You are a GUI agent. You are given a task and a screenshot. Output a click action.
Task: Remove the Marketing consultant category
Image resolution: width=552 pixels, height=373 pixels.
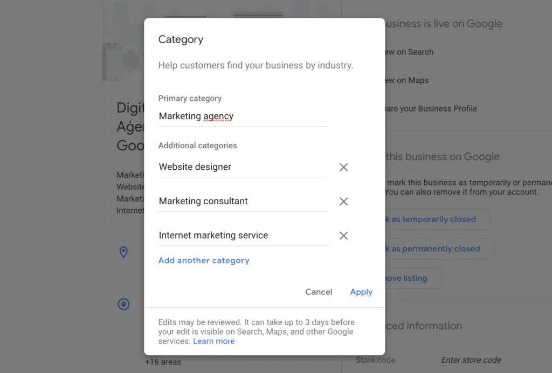pos(343,202)
